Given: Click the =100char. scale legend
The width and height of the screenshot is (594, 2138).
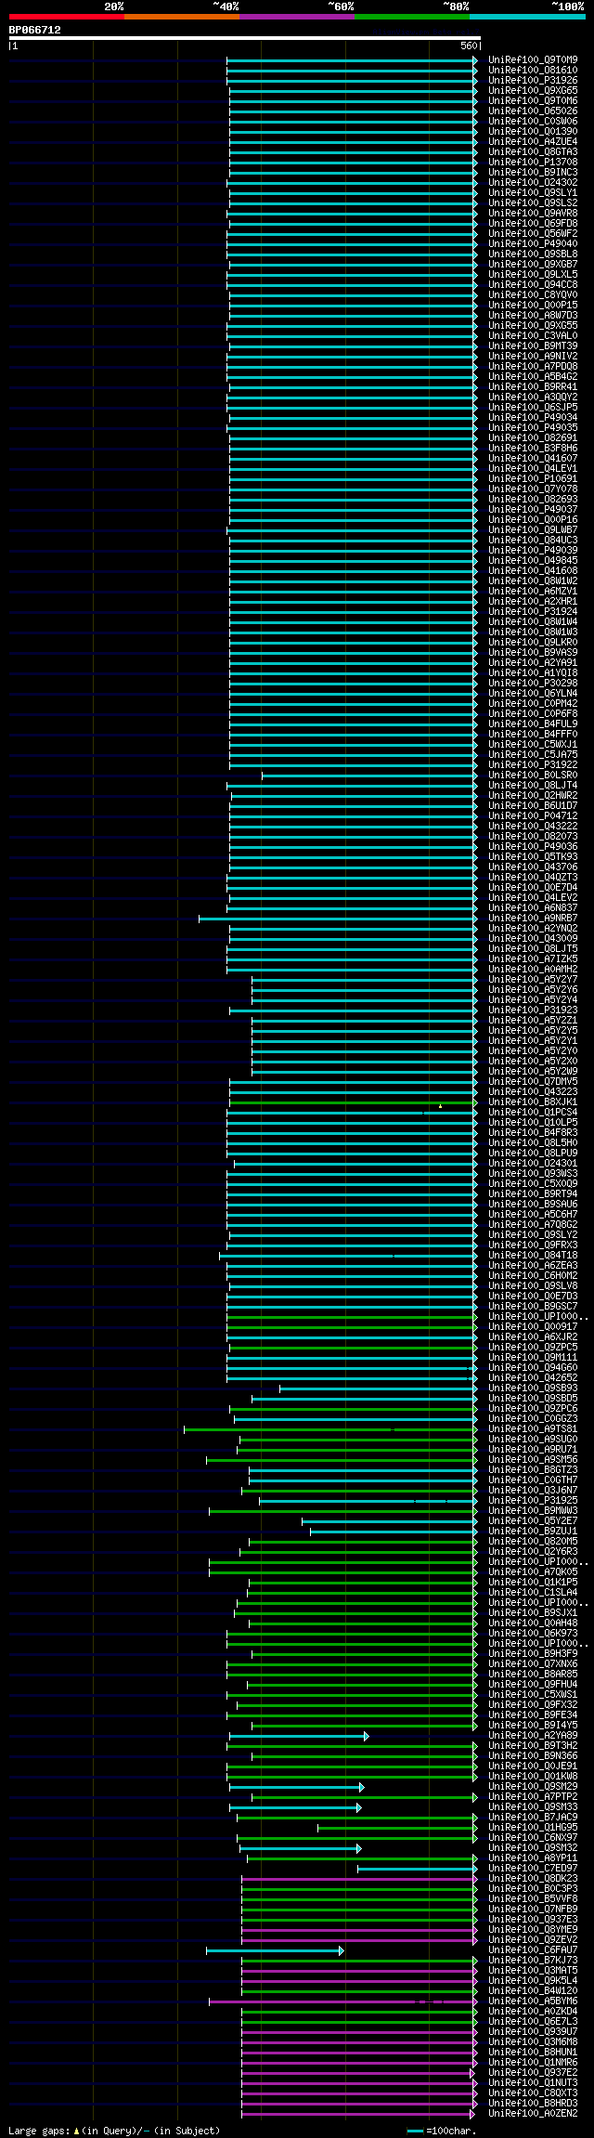Looking at the screenshot, I should [442, 2131].
